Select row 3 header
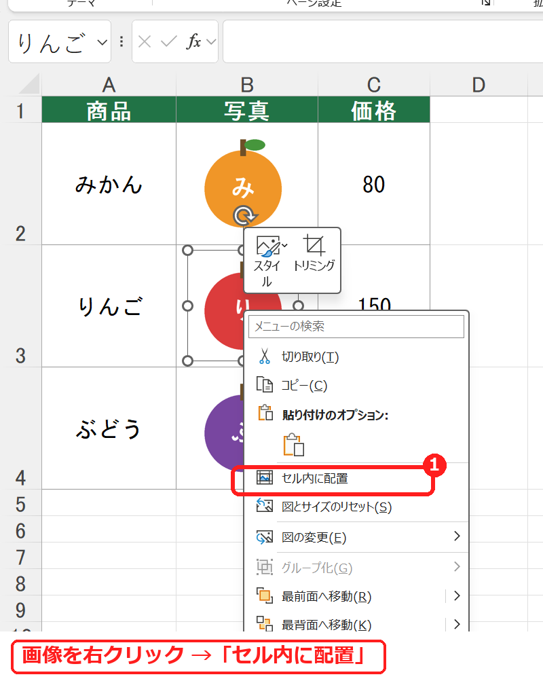 [21, 306]
